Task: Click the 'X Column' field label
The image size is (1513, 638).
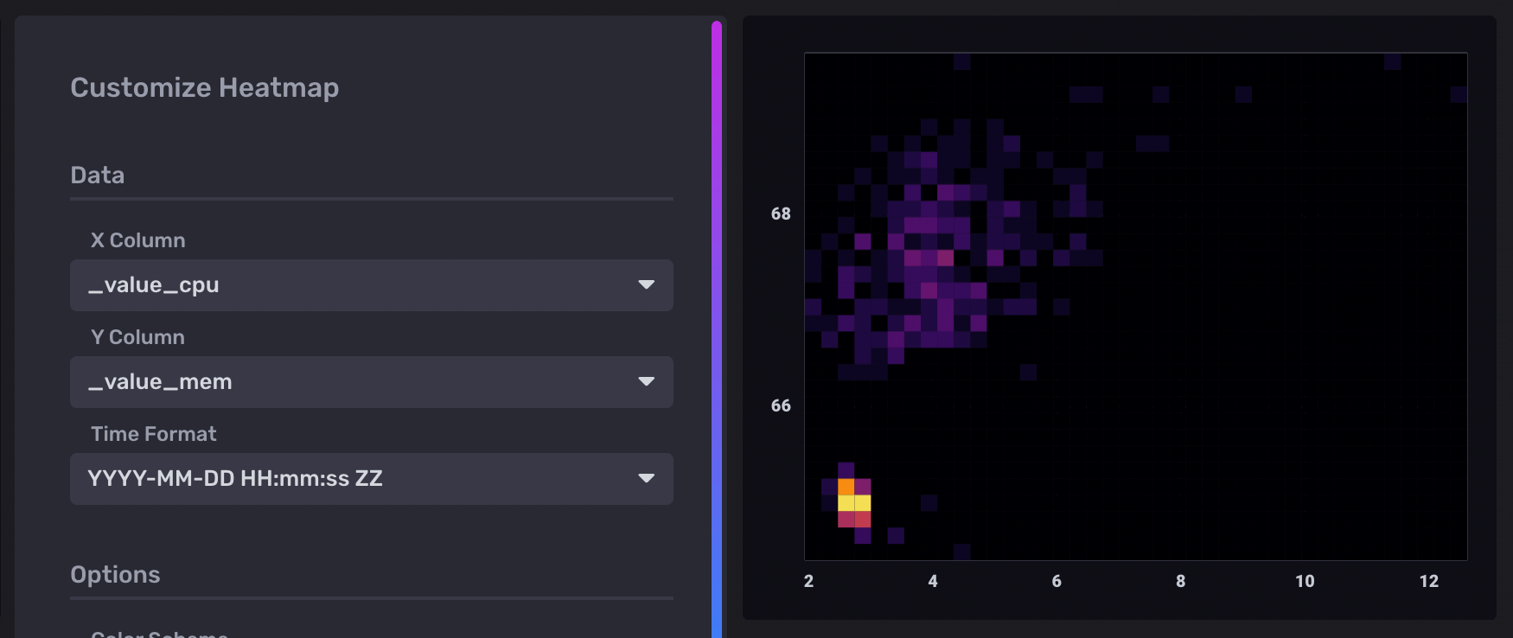Action: click(x=138, y=240)
